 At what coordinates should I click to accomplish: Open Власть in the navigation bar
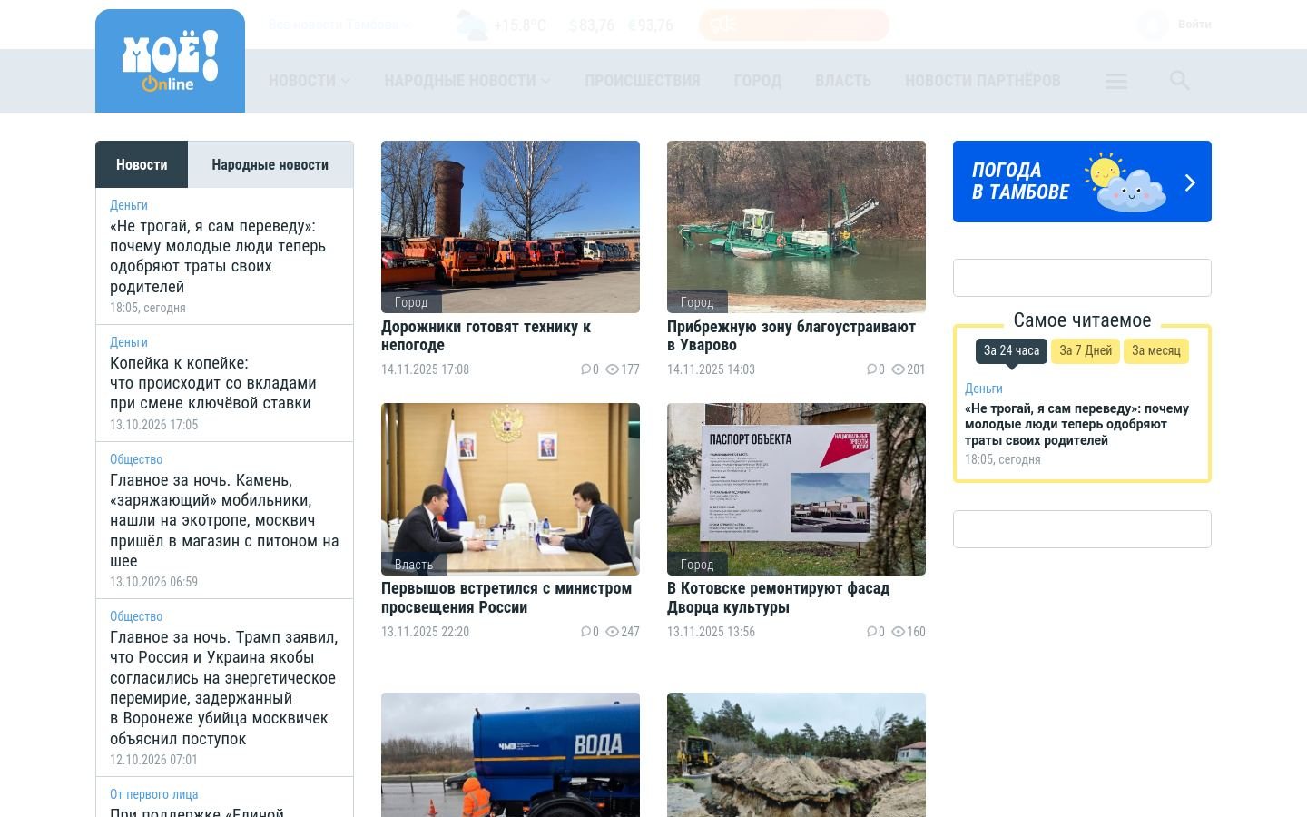[x=843, y=81]
